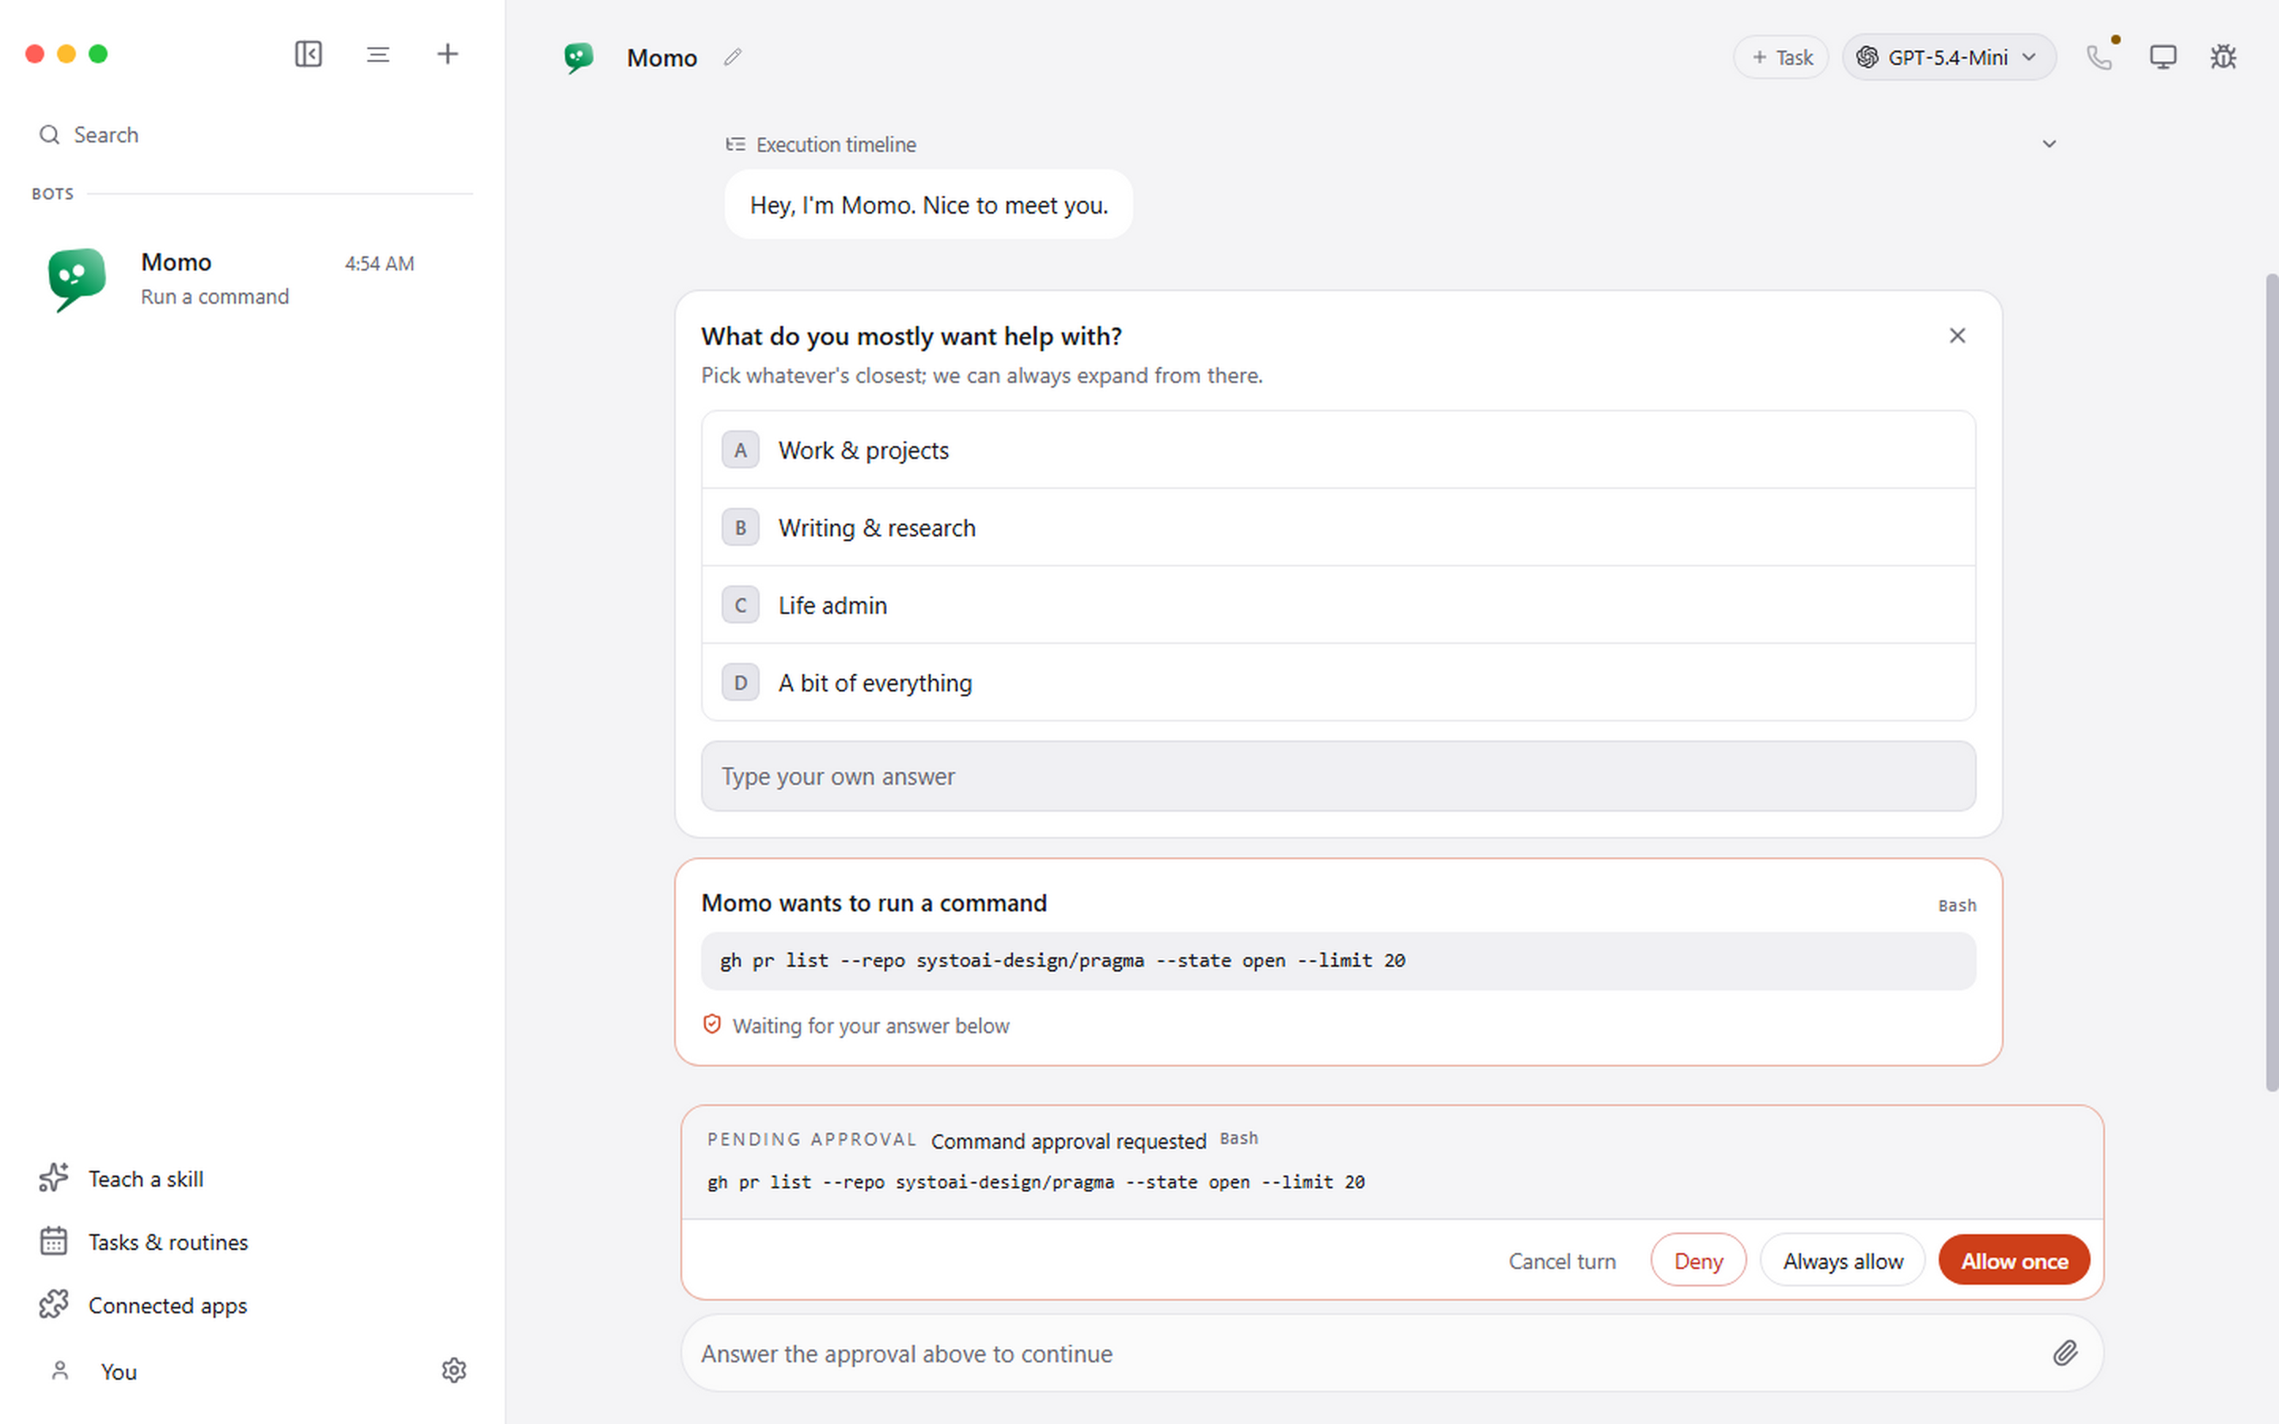Click the paperclip attach icon
Screen dimensions: 2279x1424
[x=2065, y=1354]
